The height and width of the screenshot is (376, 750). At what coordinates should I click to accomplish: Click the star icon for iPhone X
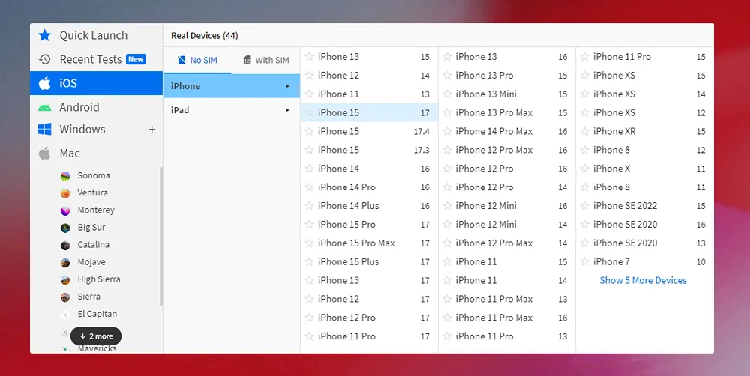584,169
